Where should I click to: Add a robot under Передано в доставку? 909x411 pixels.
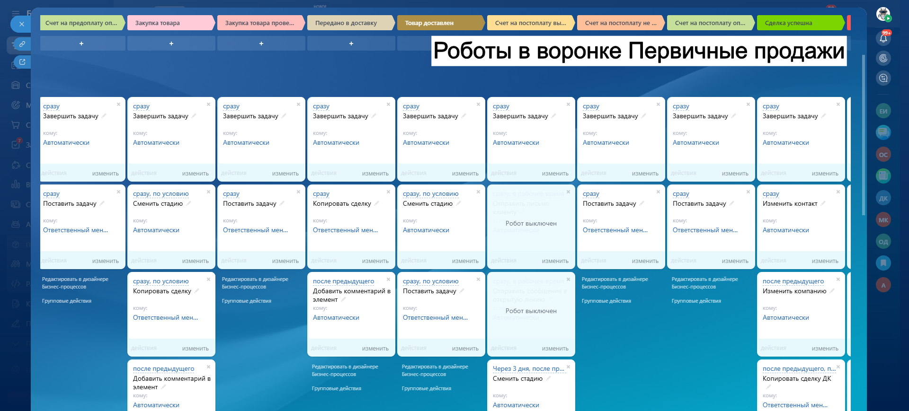pyautogui.click(x=351, y=44)
